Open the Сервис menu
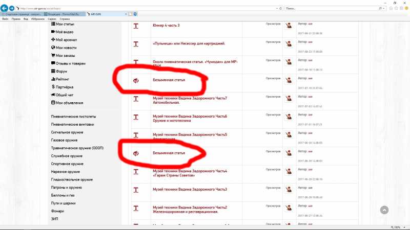The height and width of the screenshot is (230, 410). pos(52,19)
